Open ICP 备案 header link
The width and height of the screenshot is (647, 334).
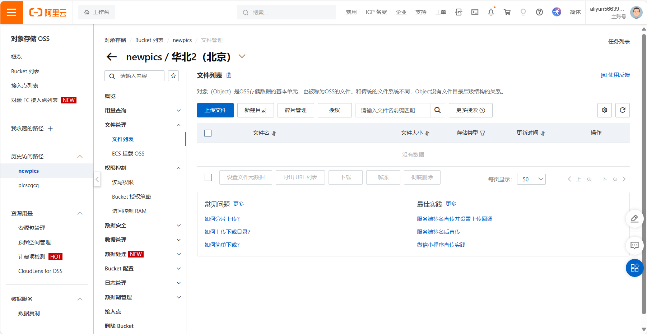pos(376,12)
